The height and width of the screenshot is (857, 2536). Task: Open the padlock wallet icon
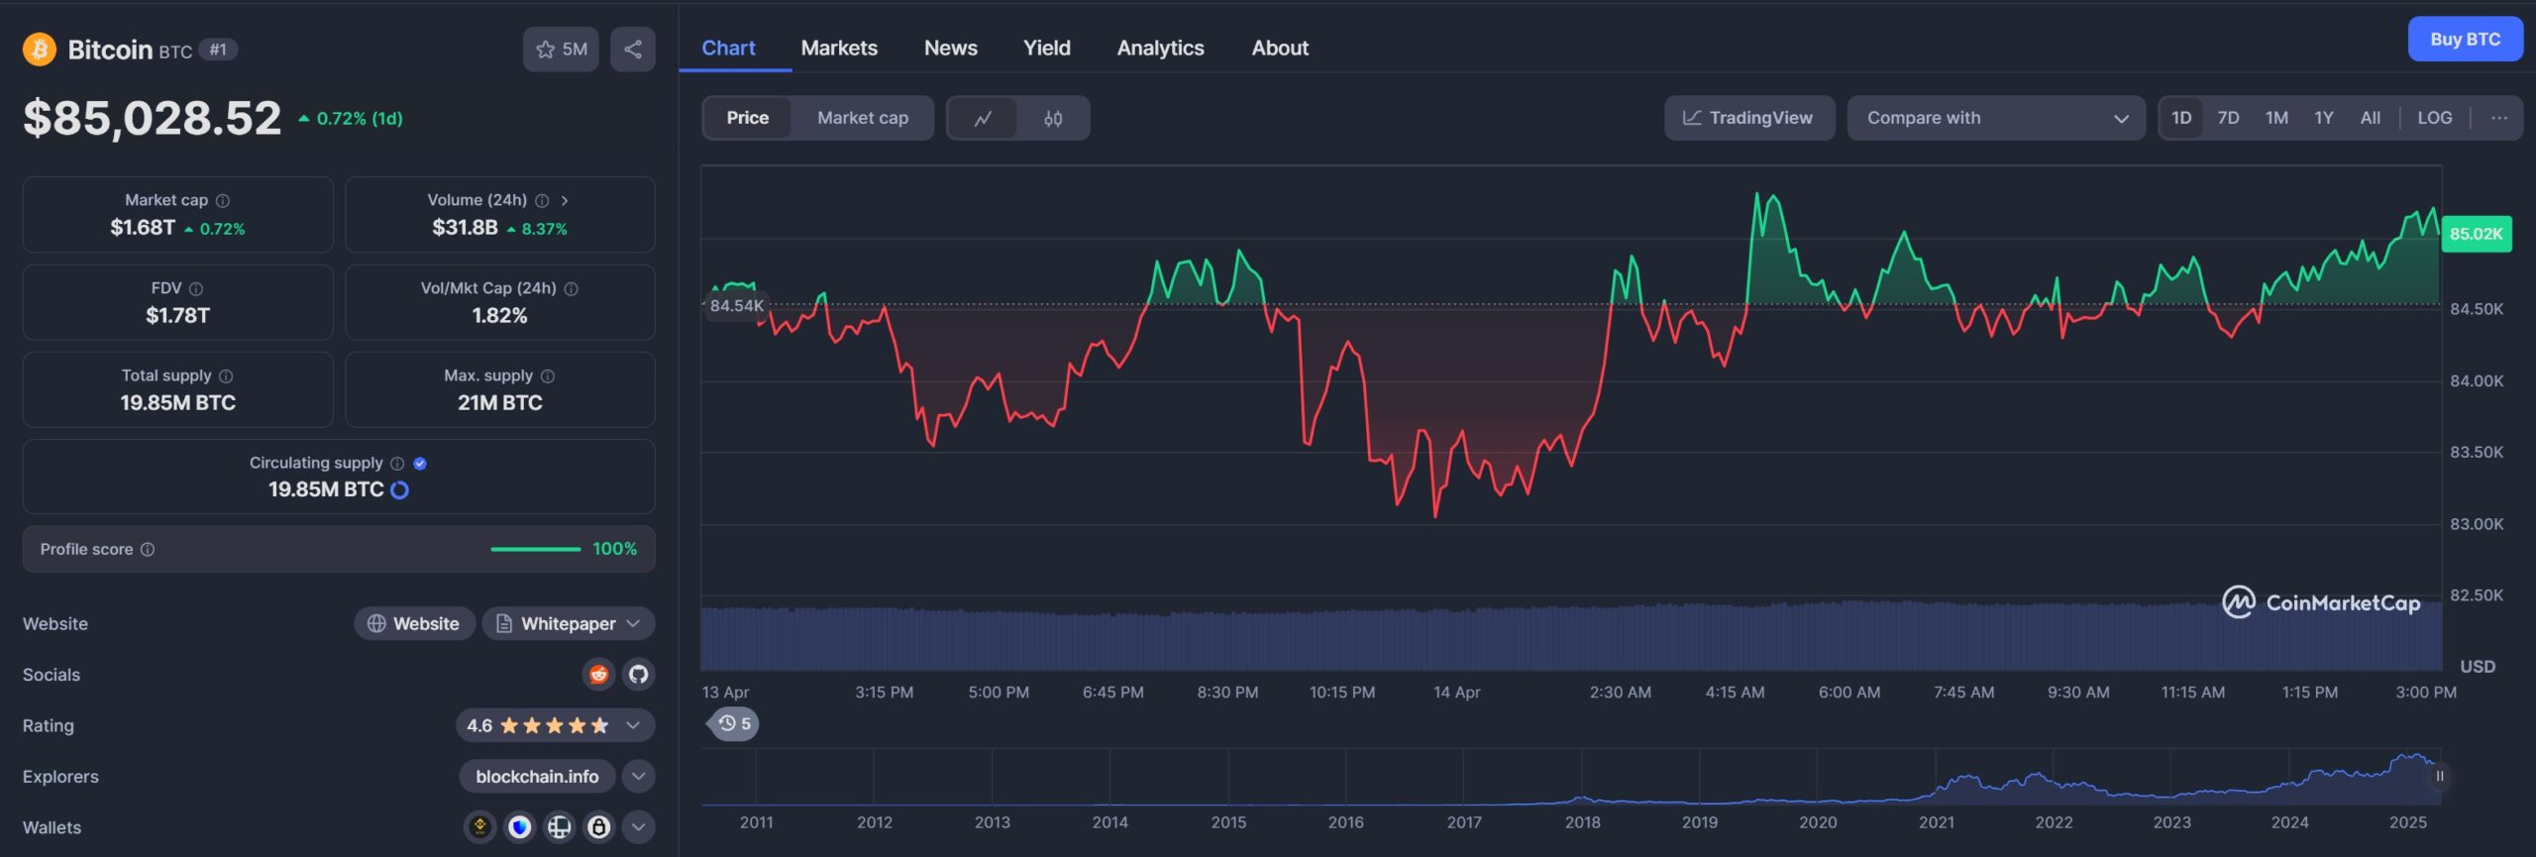(599, 826)
